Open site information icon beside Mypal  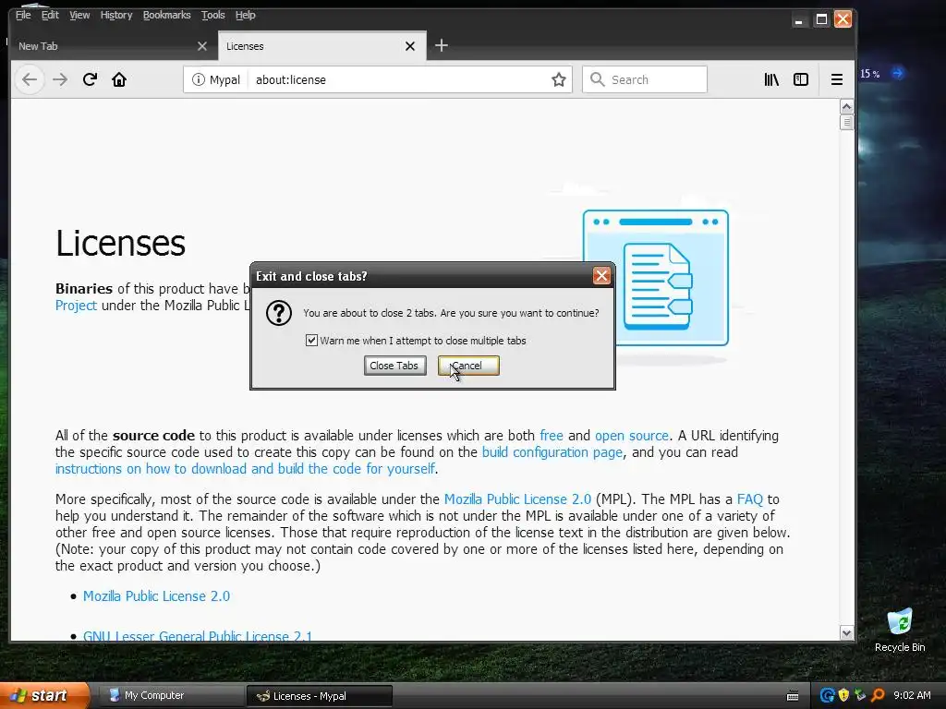pos(198,79)
